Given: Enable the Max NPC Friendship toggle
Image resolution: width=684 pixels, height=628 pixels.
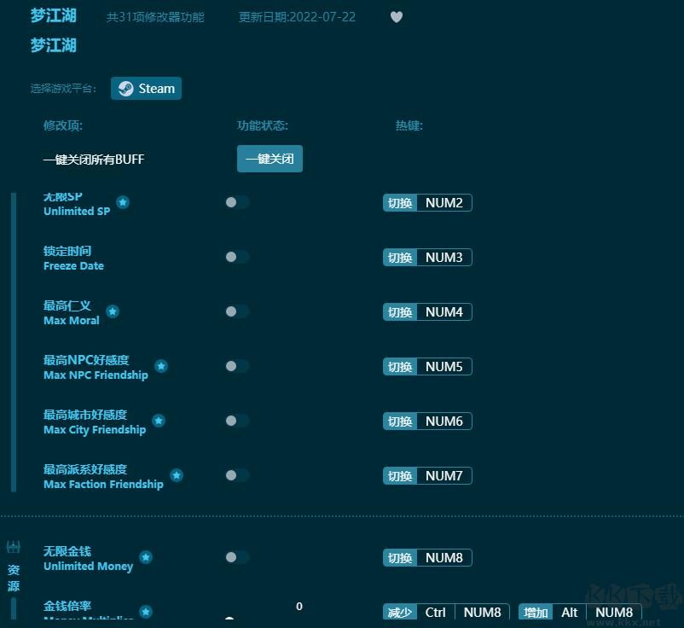Looking at the screenshot, I should click(236, 366).
